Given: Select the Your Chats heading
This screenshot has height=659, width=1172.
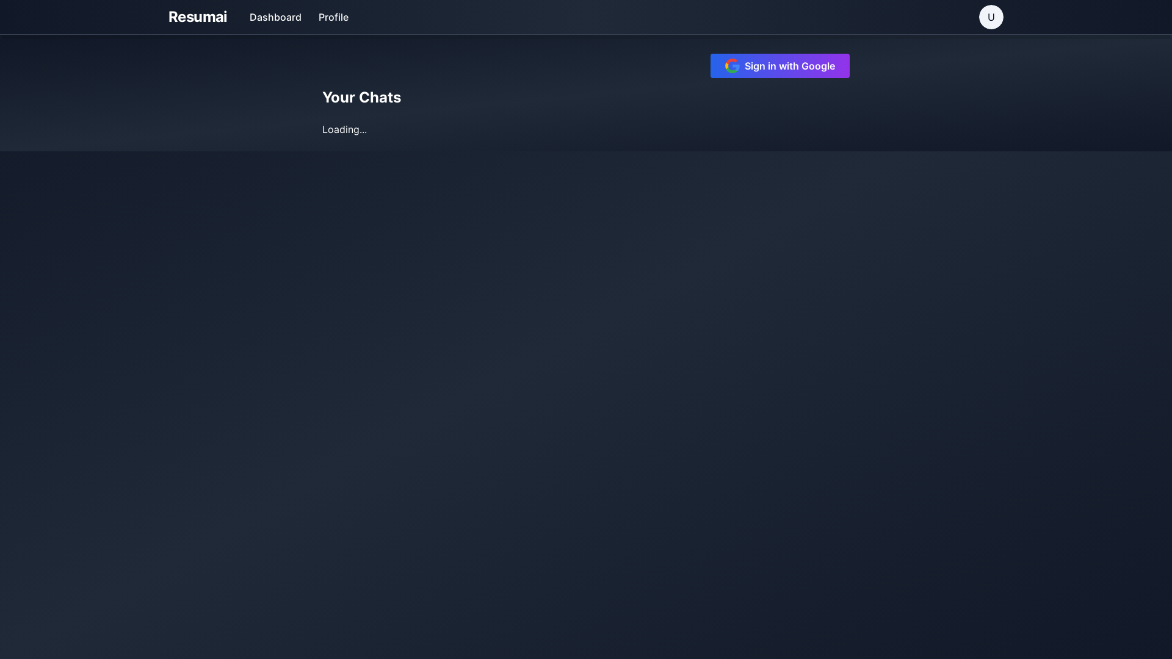Looking at the screenshot, I should (x=361, y=98).
